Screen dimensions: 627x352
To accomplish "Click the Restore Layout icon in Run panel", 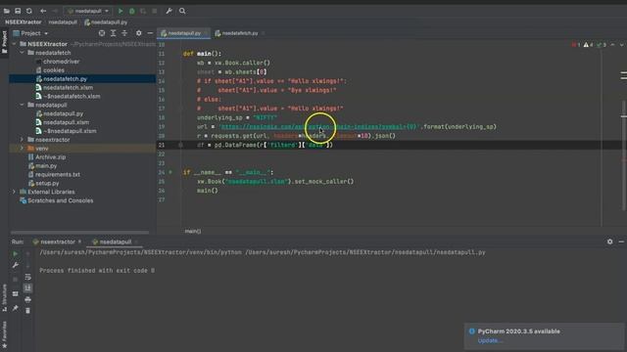I will (x=16, y=293).
